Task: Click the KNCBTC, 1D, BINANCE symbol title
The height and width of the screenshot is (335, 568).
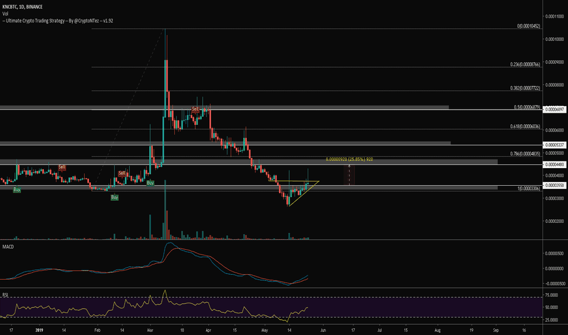Action: pyautogui.click(x=23, y=7)
